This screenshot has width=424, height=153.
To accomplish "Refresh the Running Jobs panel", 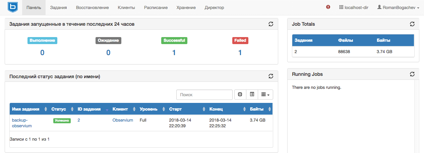I will [x=412, y=74].
